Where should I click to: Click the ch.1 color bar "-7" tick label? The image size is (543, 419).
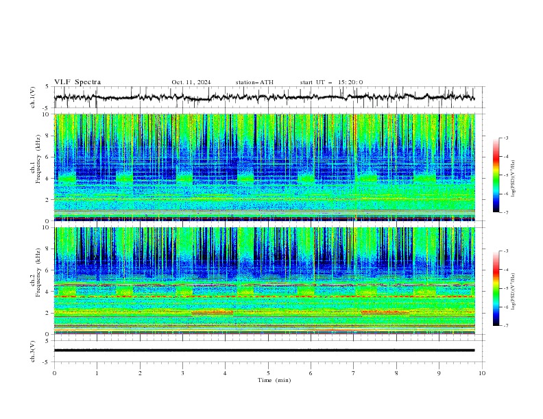[506, 212]
